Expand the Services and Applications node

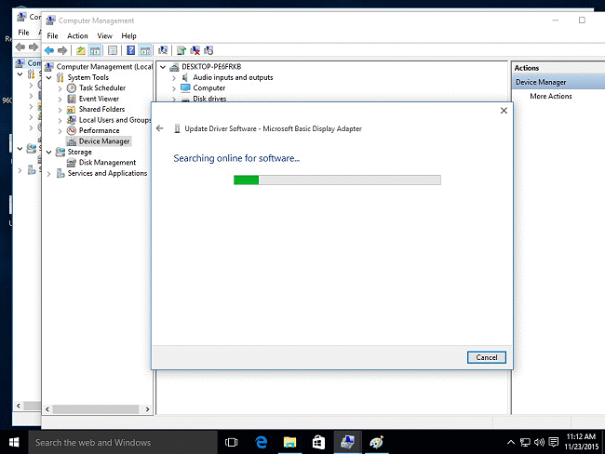[x=49, y=173]
